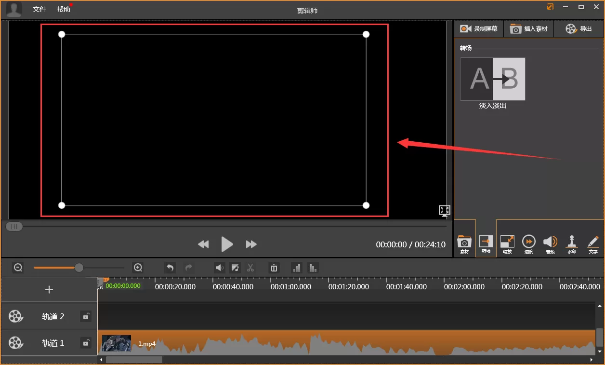The width and height of the screenshot is (605, 365).
Task: Toggle the lock on 轨道 2
Action: pyautogui.click(x=86, y=316)
